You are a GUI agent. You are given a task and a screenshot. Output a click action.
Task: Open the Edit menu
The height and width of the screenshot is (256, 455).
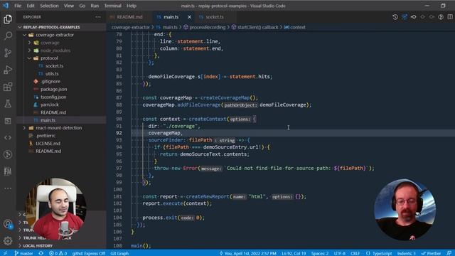point(31,6)
